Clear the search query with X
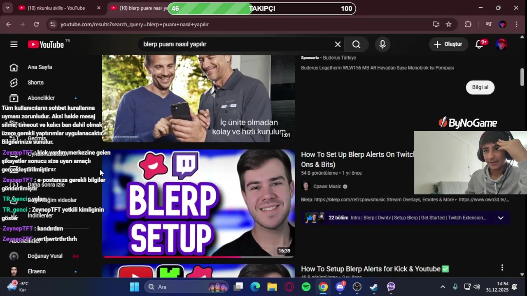 (338, 44)
